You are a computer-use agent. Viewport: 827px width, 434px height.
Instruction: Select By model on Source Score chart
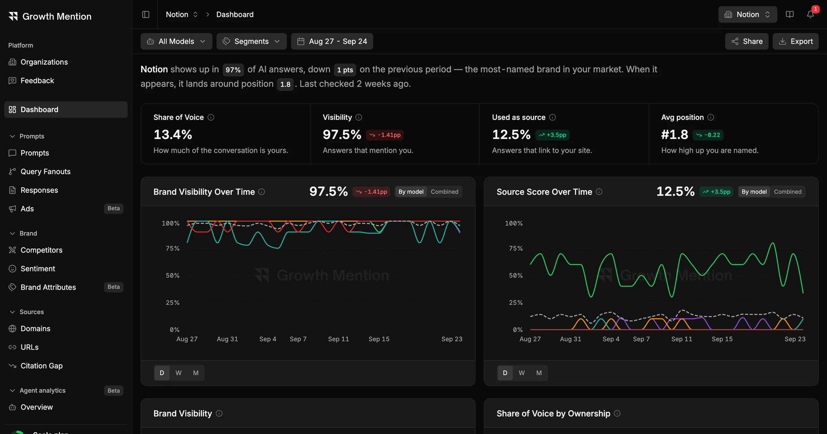(x=754, y=192)
